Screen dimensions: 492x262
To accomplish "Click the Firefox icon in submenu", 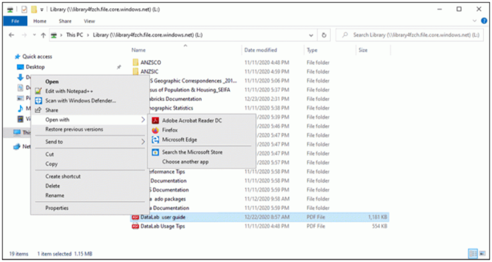I will point(156,130).
